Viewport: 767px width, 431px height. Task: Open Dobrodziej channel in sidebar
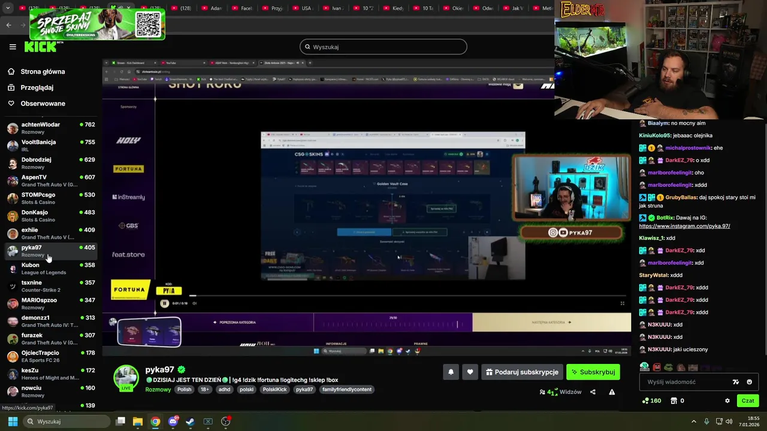(x=50, y=163)
